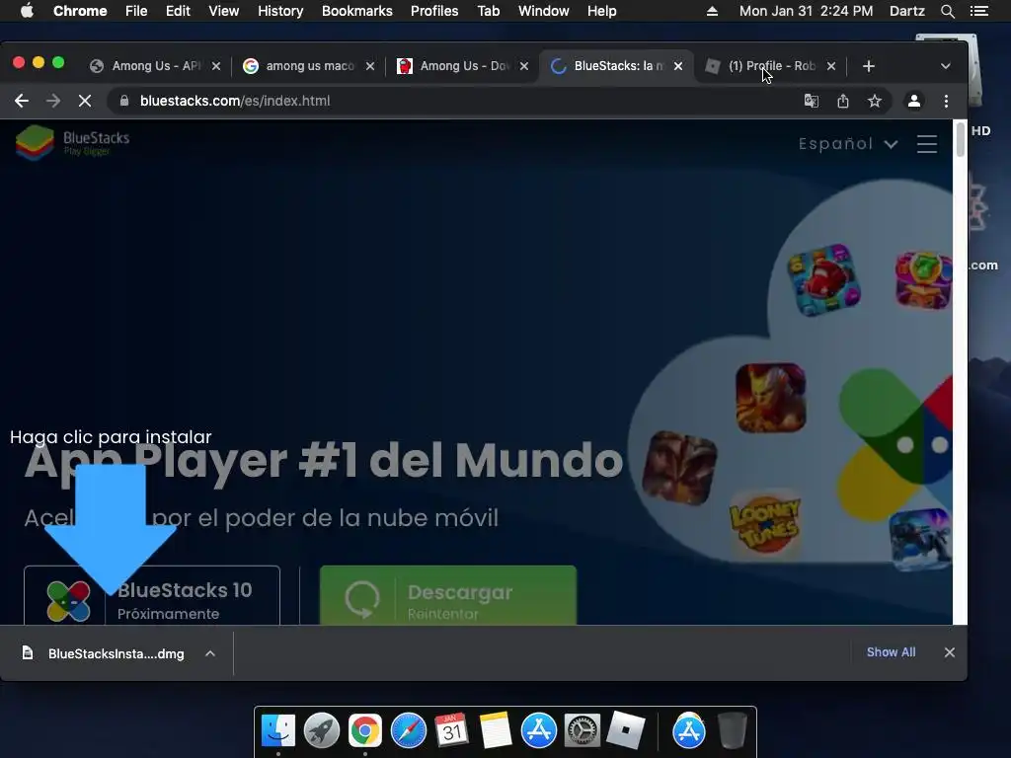1011x758 pixels.
Task: Open the View menu
Action: 224,11
